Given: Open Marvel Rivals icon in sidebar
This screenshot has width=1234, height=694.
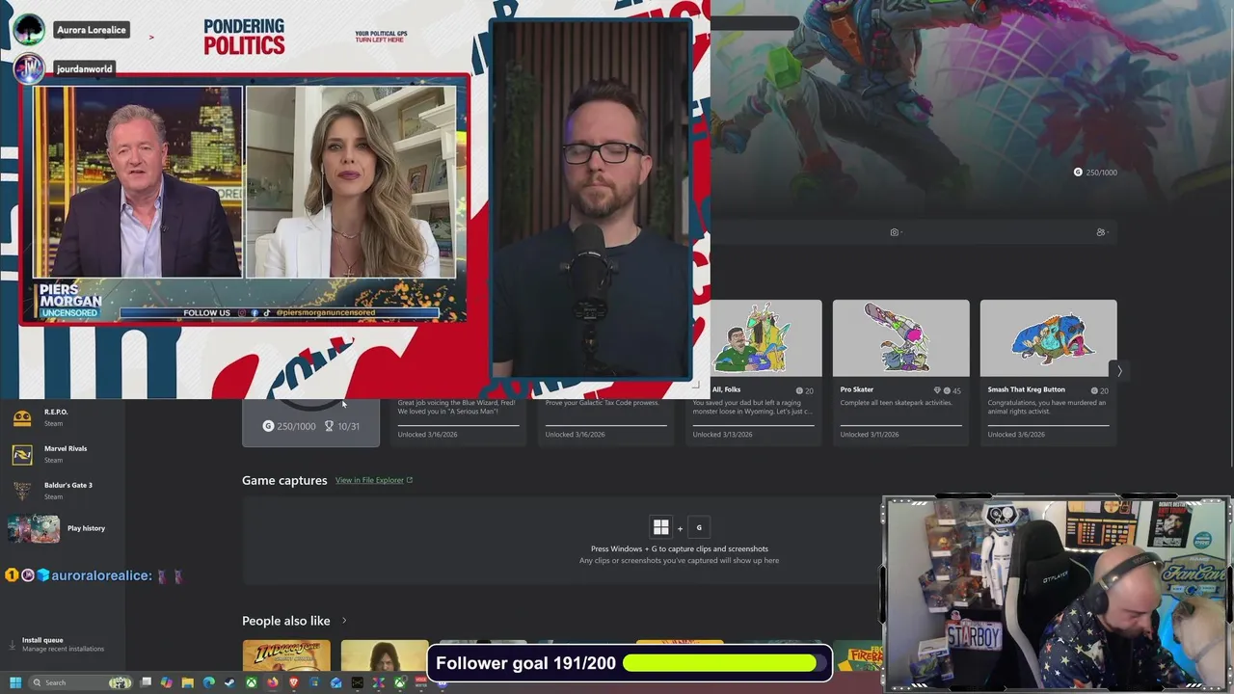Looking at the screenshot, I should 22,454.
